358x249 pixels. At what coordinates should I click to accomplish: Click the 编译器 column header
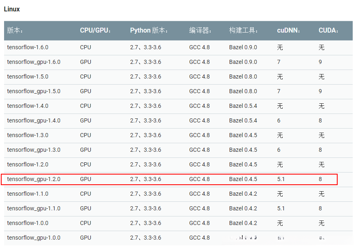pyautogui.click(x=200, y=31)
